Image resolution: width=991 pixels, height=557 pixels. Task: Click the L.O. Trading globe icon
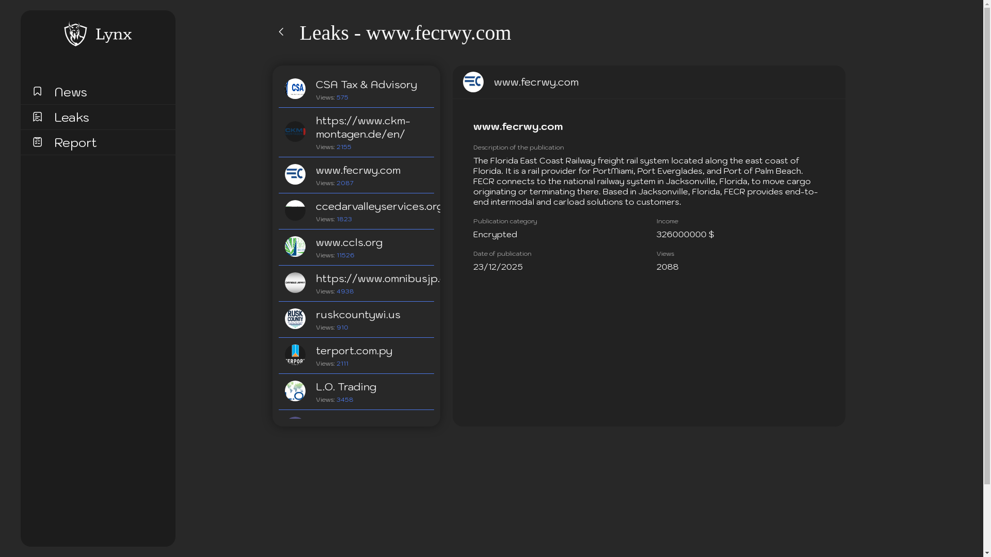(295, 391)
